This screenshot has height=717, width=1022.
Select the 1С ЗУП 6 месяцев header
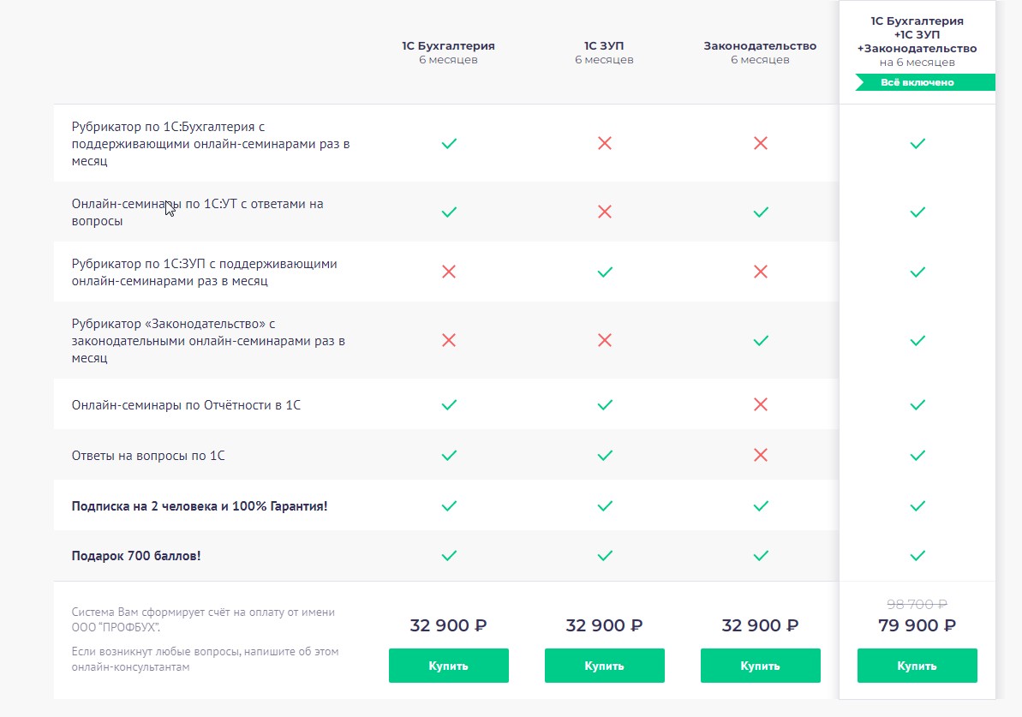(x=604, y=52)
